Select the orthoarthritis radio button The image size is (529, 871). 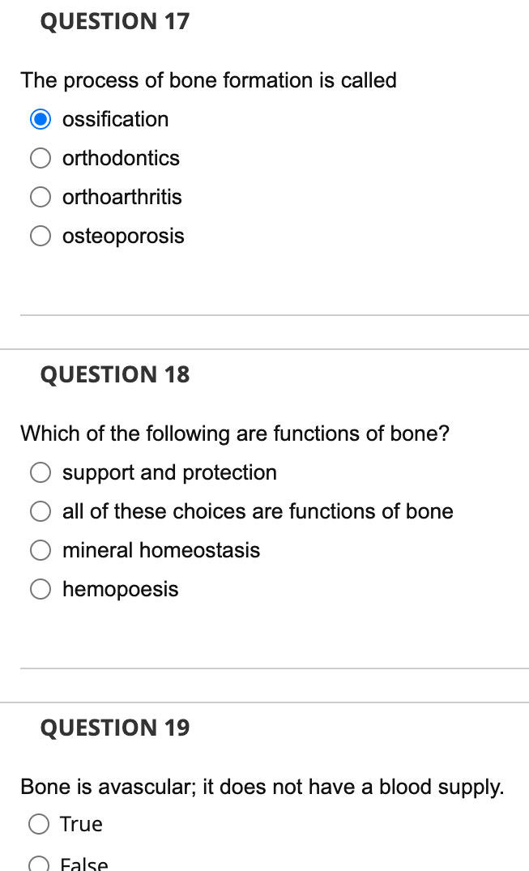[41, 197]
